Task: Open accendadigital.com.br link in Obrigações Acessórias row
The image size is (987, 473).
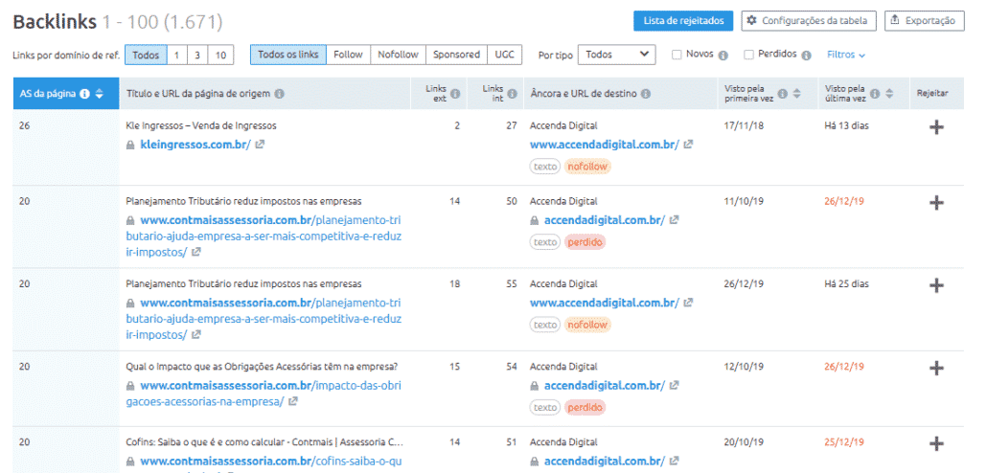Action: [x=605, y=386]
